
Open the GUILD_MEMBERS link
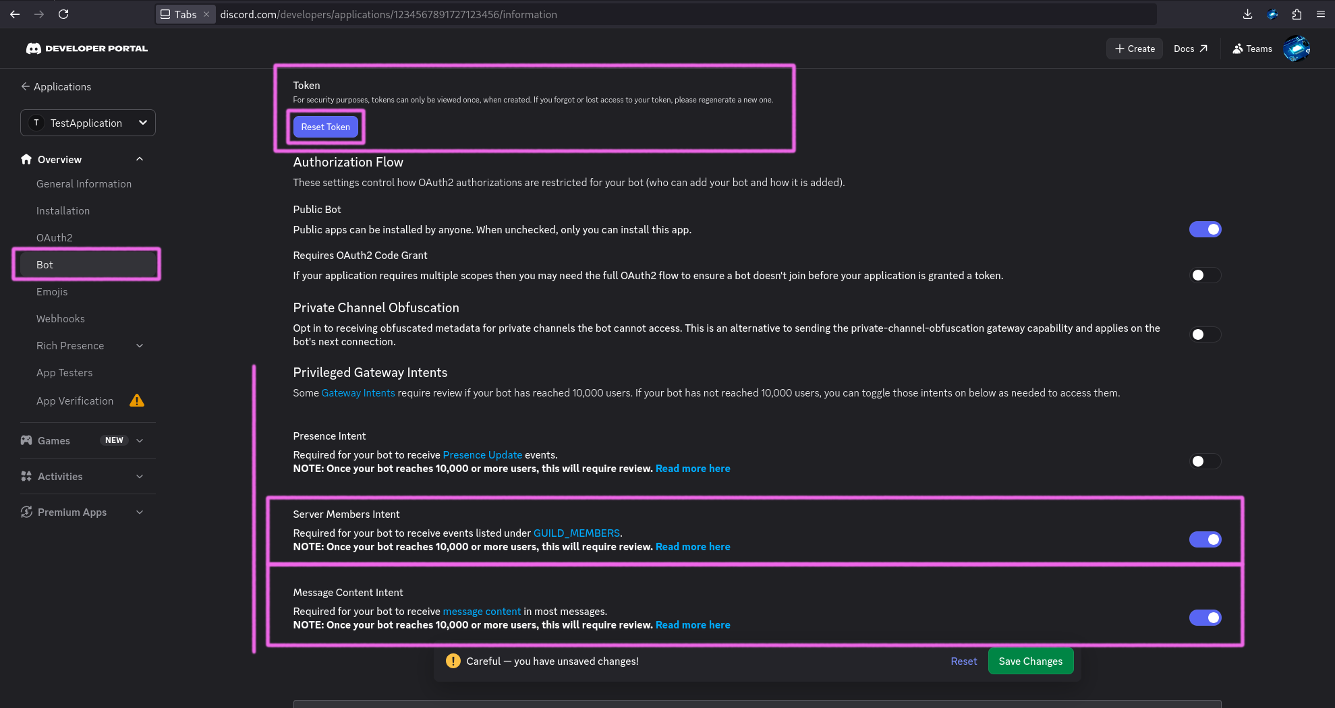577,533
